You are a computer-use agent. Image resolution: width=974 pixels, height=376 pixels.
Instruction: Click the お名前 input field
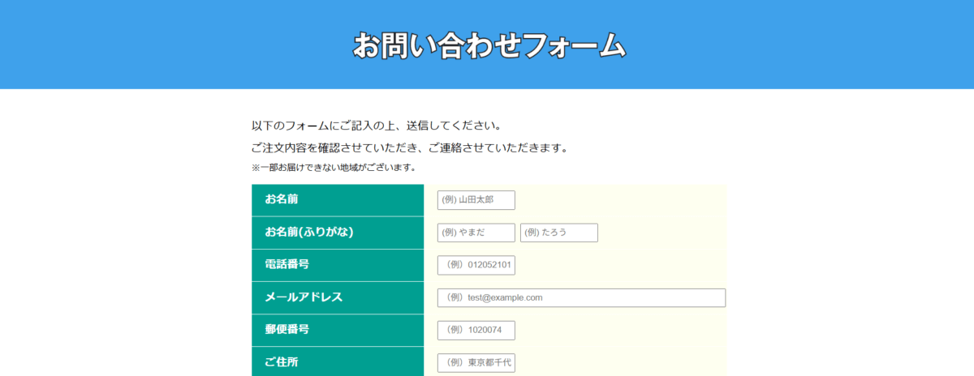coord(476,200)
